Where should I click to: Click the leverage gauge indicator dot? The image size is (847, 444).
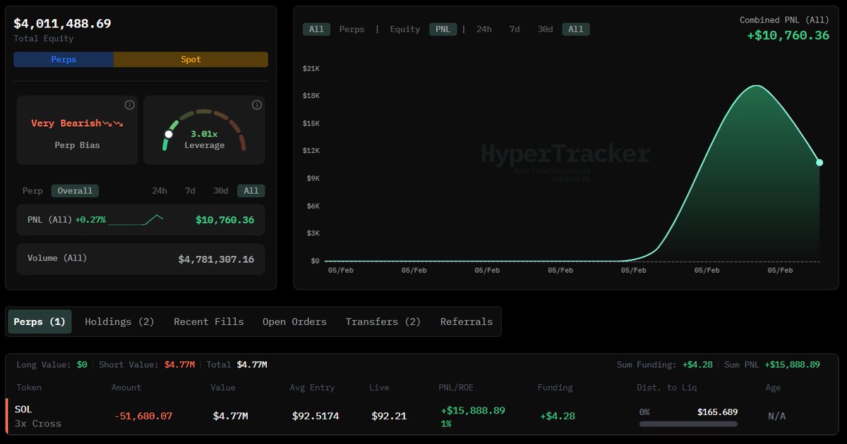pyautogui.click(x=169, y=132)
